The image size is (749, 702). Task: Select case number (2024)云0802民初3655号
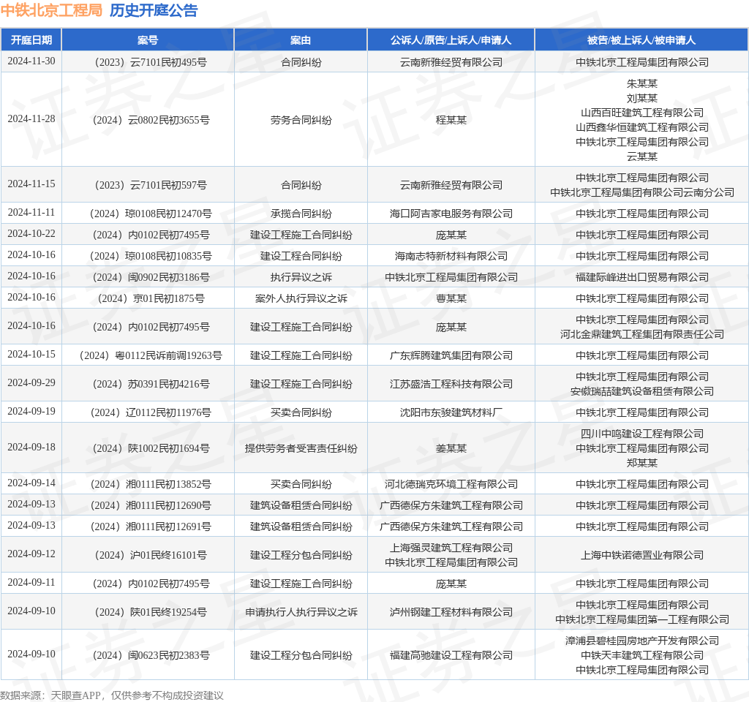(151, 120)
